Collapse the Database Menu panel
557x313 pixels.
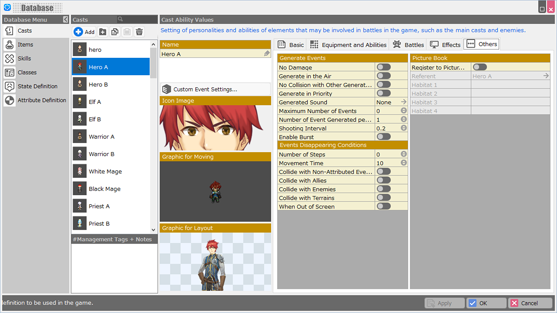(65, 20)
